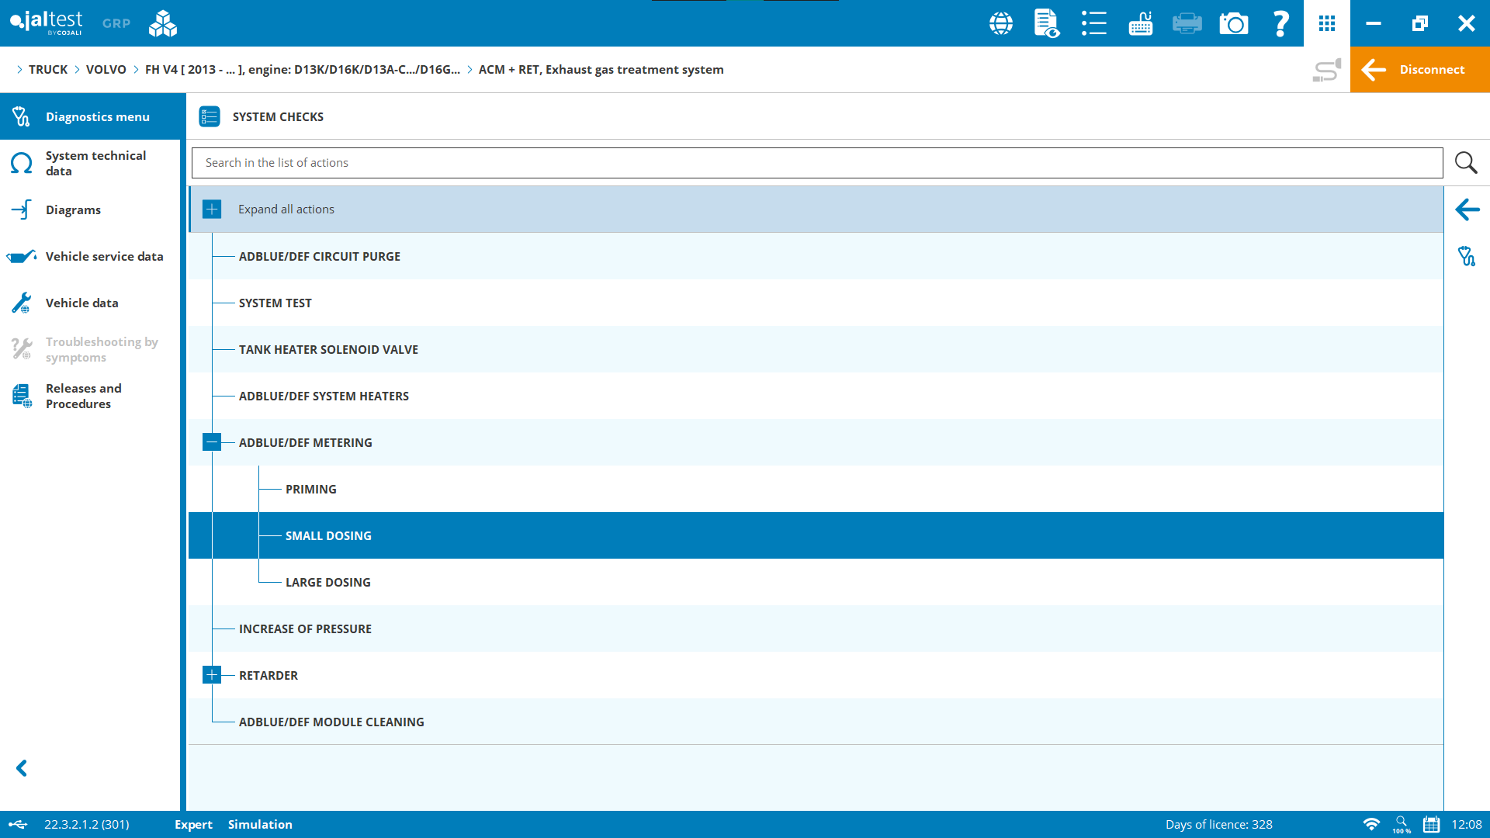Go back with the blue arrow on right panel
The height and width of the screenshot is (838, 1490).
(x=1467, y=209)
